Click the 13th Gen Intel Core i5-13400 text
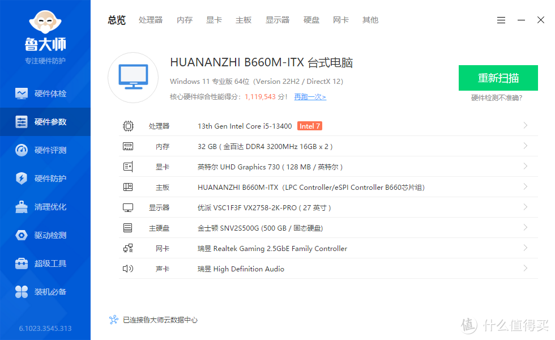 coord(245,126)
